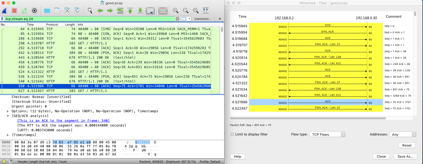Reload the capture file

[x=77, y=11]
